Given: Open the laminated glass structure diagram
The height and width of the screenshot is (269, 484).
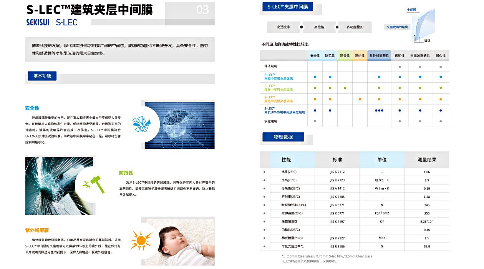Looking at the screenshot, I should (424, 25).
